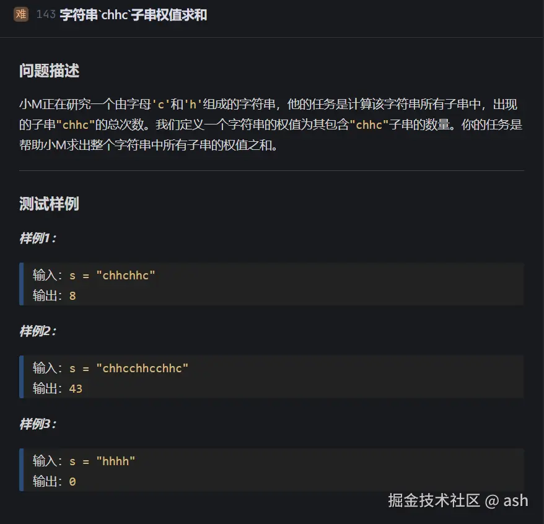544x524 pixels.
Task: Click problem number 143
Action: tap(46, 15)
